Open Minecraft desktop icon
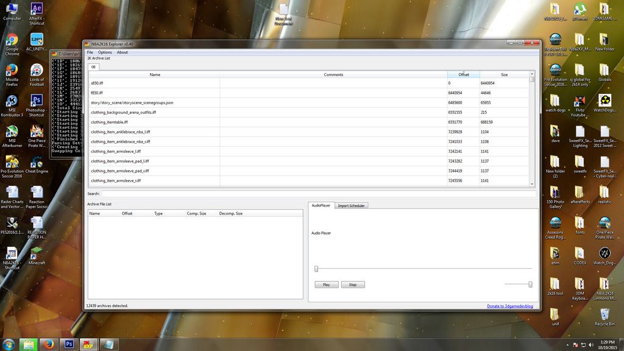Screen dimensions: 624x351 coord(37,256)
